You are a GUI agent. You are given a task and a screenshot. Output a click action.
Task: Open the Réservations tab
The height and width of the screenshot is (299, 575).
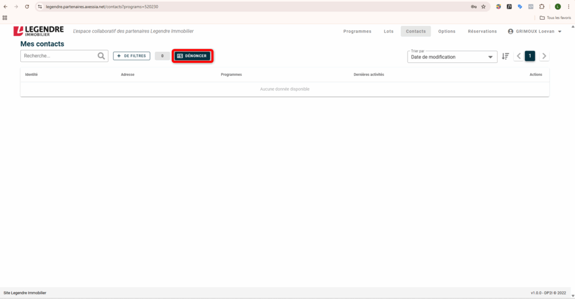tap(482, 31)
